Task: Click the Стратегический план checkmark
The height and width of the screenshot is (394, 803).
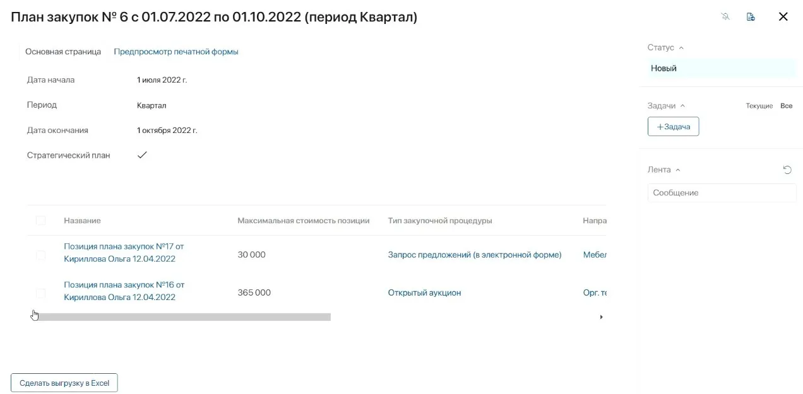Action: tap(143, 154)
